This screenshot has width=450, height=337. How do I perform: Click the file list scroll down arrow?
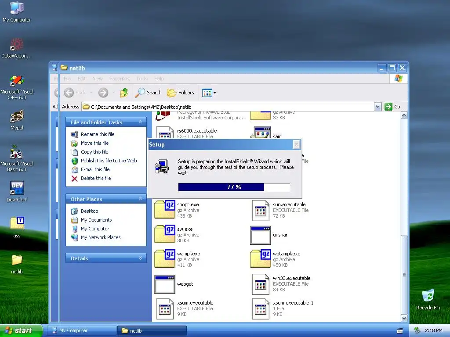click(404, 318)
